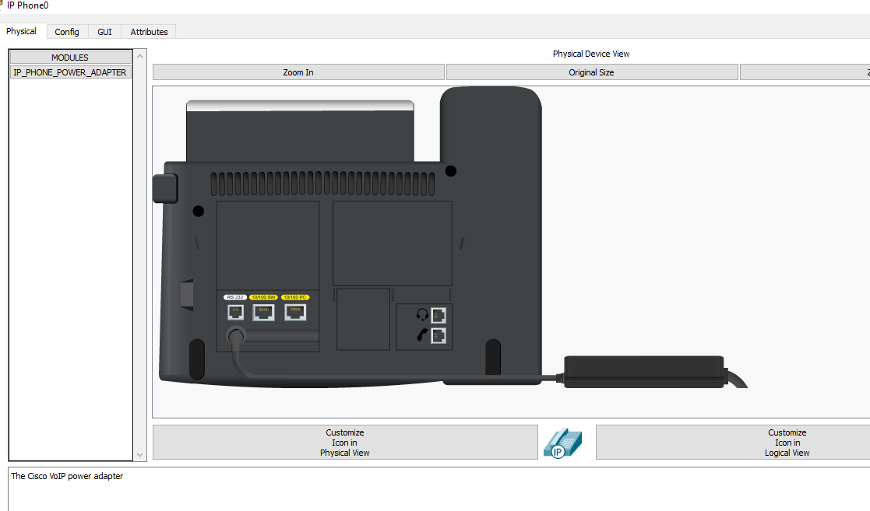
Task: Click the Cisco VoIP power adapter description
Action: click(67, 476)
